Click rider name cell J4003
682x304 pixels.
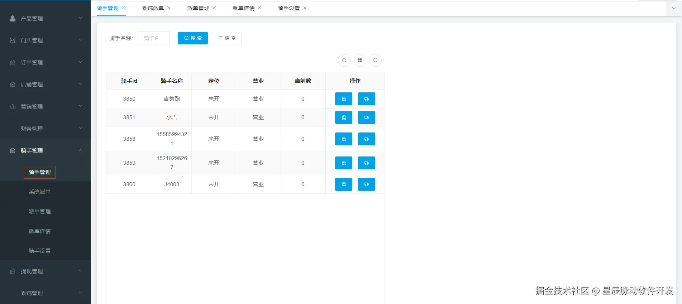pyautogui.click(x=172, y=184)
